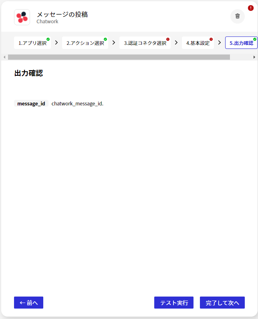Open step 1.アプリ選択 tab
This screenshot has height=319, width=258.
pyautogui.click(x=32, y=43)
